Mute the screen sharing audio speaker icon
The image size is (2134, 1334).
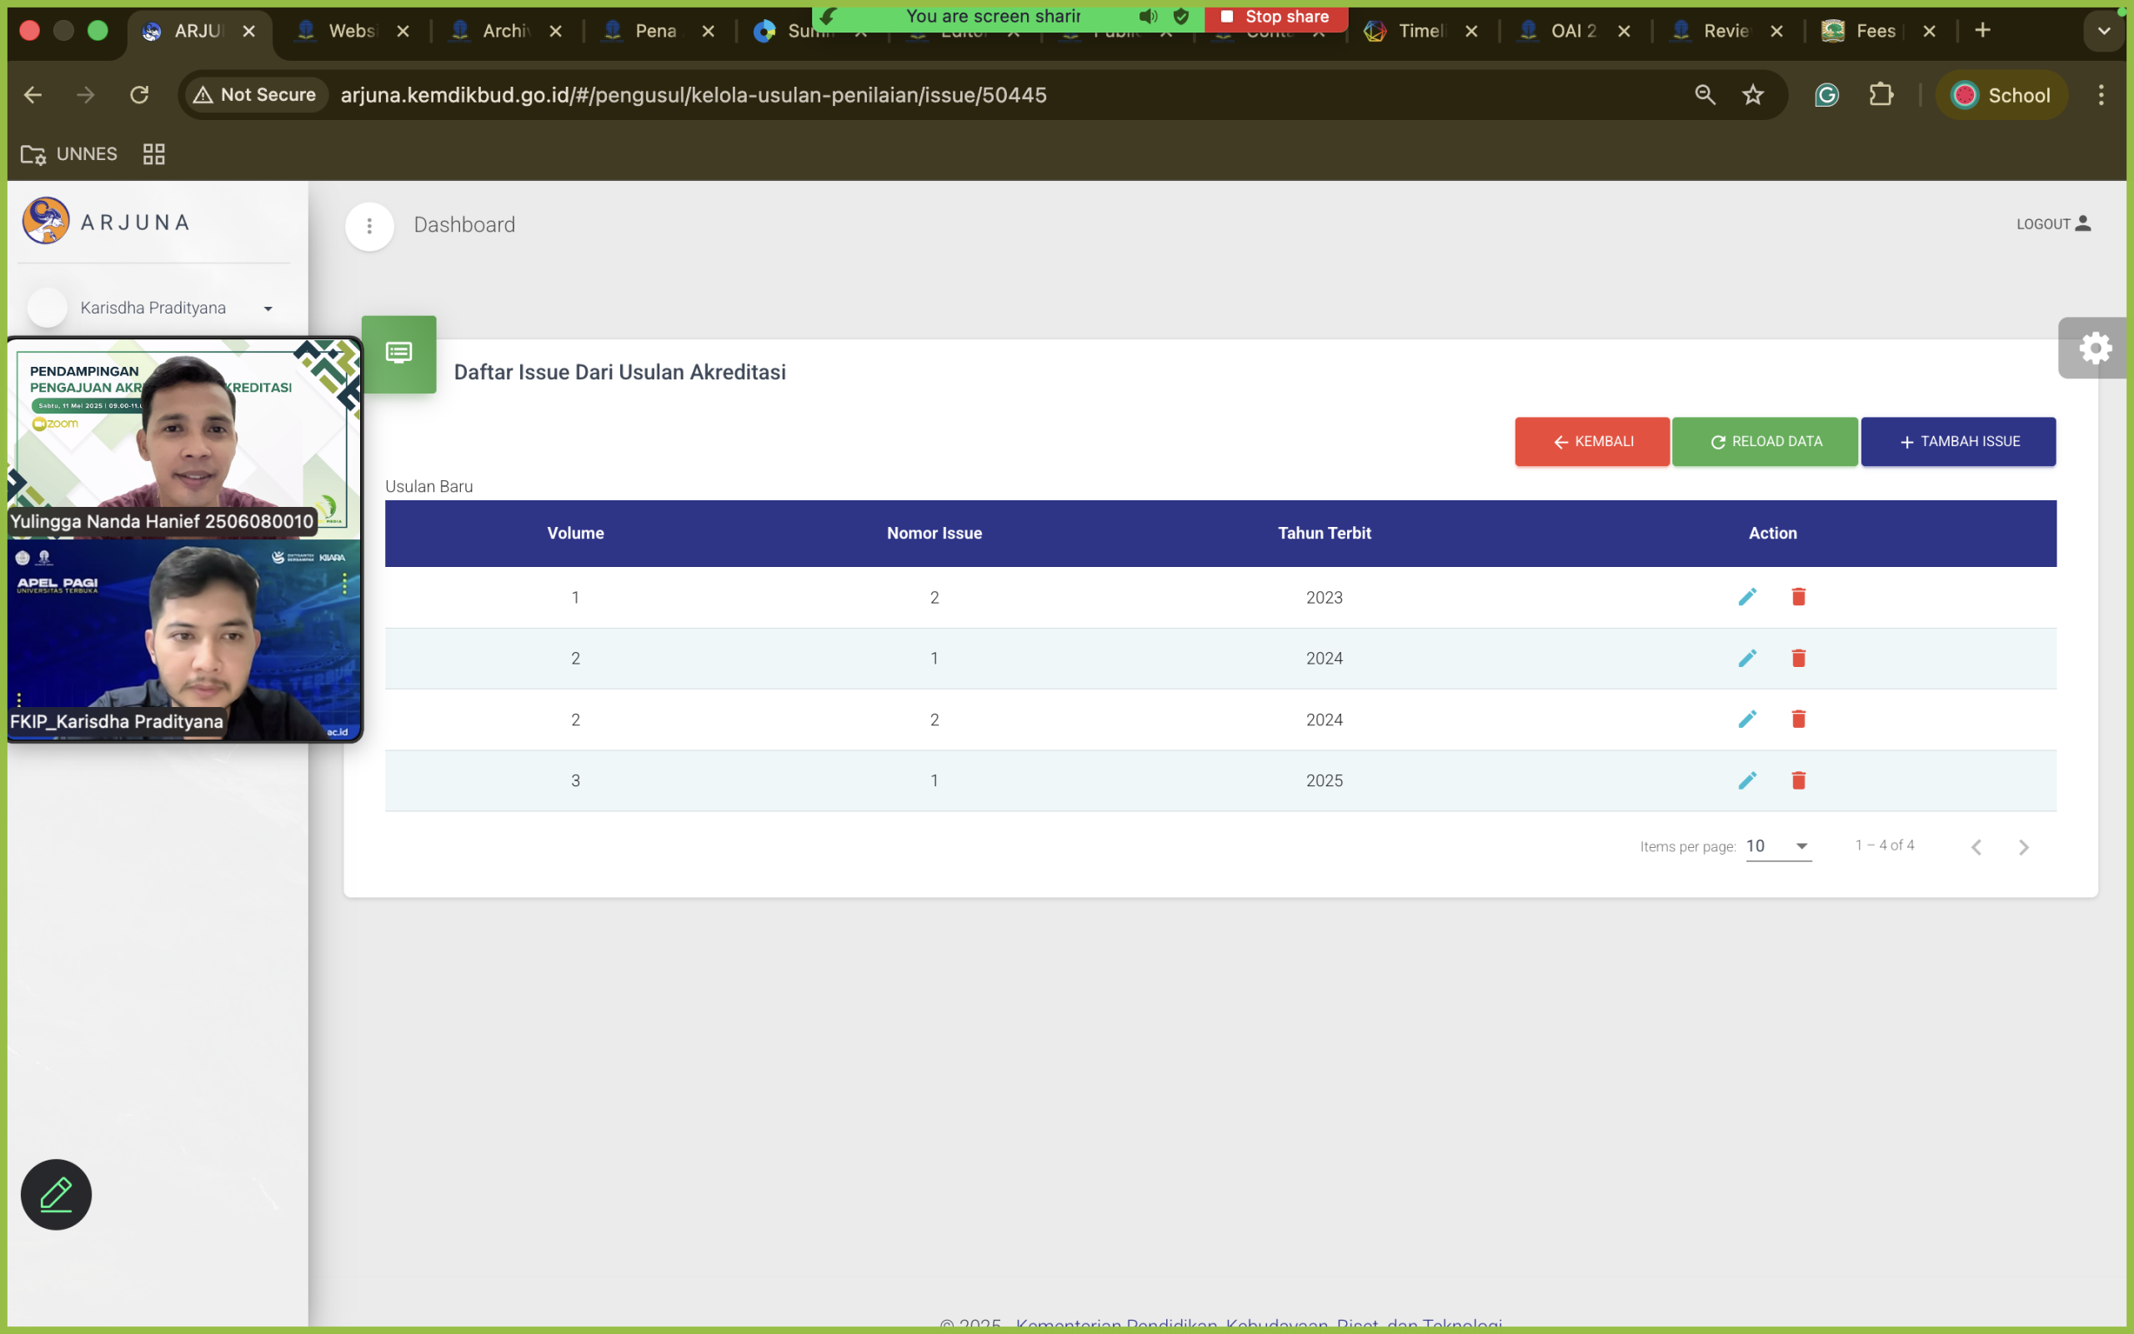pyautogui.click(x=1146, y=16)
